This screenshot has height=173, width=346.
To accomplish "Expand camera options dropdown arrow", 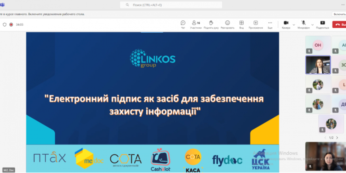I will [x=294, y=25].
